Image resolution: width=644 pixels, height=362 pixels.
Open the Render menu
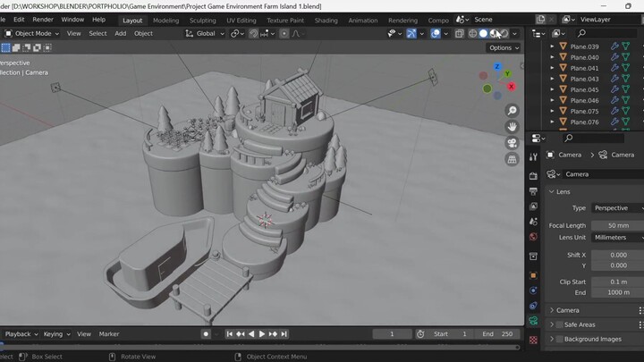tap(42, 19)
